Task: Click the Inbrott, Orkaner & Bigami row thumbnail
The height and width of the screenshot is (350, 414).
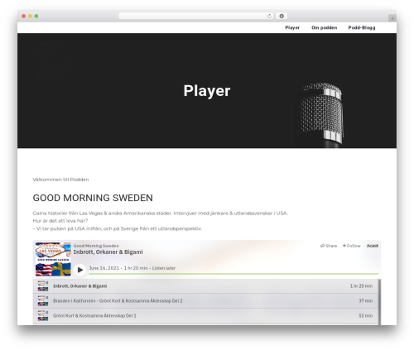Action: [43, 286]
